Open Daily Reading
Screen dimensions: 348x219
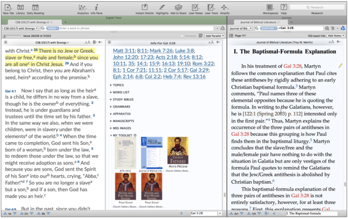pos(35,9)
